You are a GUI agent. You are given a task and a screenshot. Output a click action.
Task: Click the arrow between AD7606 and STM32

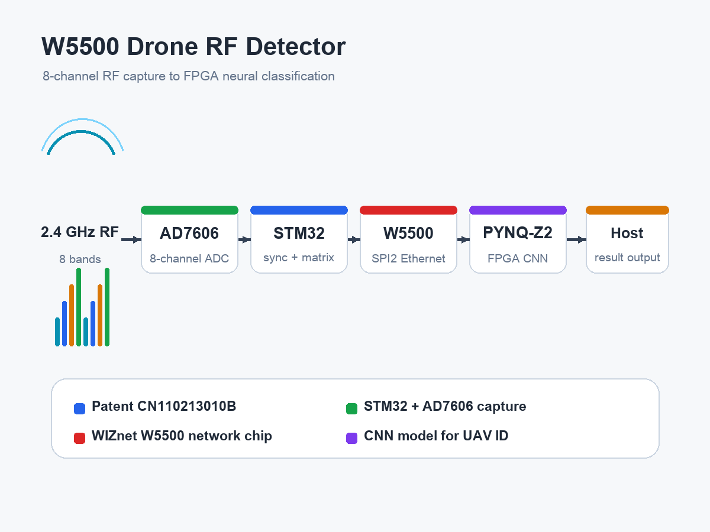pos(244,239)
